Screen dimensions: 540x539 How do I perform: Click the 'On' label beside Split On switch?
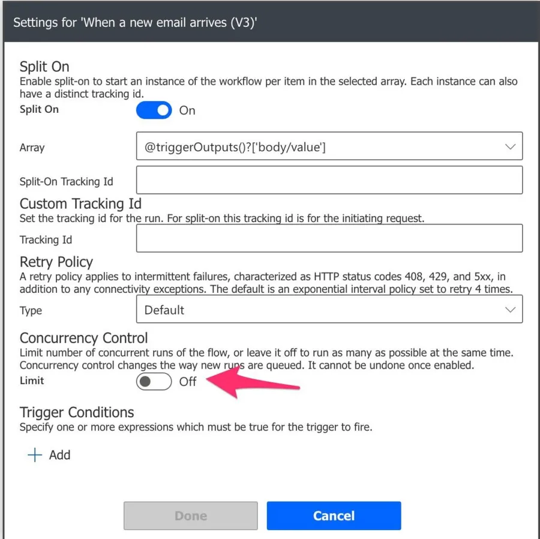[x=187, y=110]
